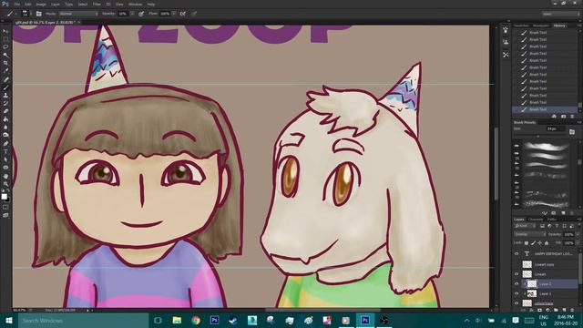
Task: Enable airbrush build-up in options bar
Action: (x=182, y=14)
